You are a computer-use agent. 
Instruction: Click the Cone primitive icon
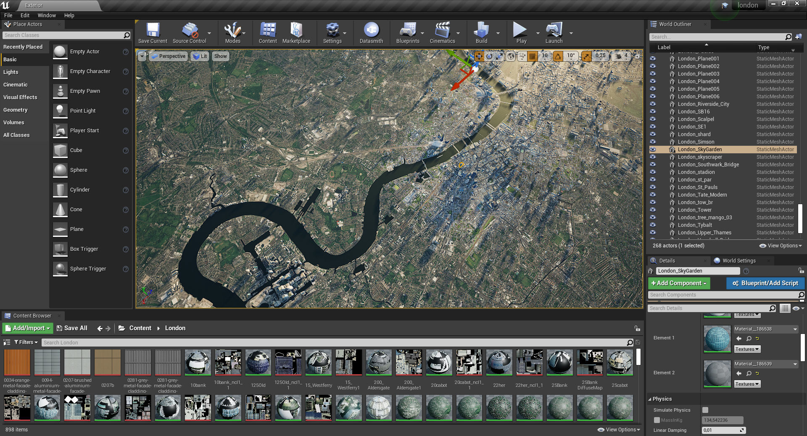[60, 210]
